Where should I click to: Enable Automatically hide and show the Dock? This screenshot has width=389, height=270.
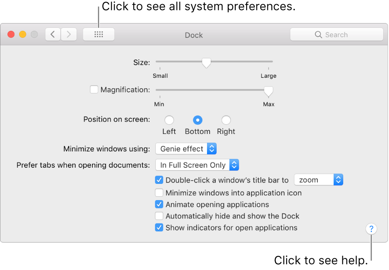(x=159, y=216)
